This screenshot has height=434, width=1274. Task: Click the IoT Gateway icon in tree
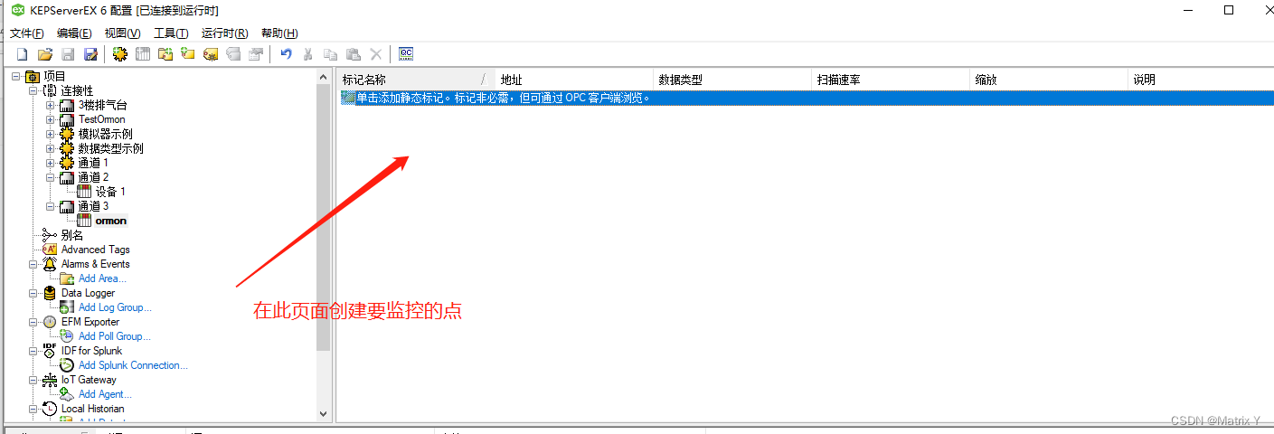click(50, 380)
